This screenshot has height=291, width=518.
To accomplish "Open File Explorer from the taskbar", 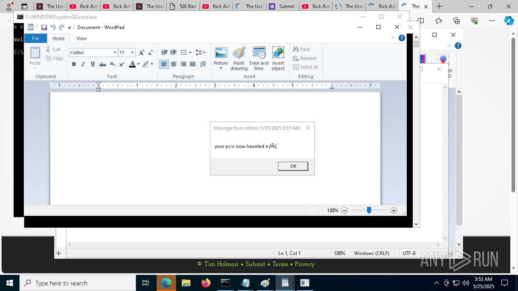I will coord(186,283).
